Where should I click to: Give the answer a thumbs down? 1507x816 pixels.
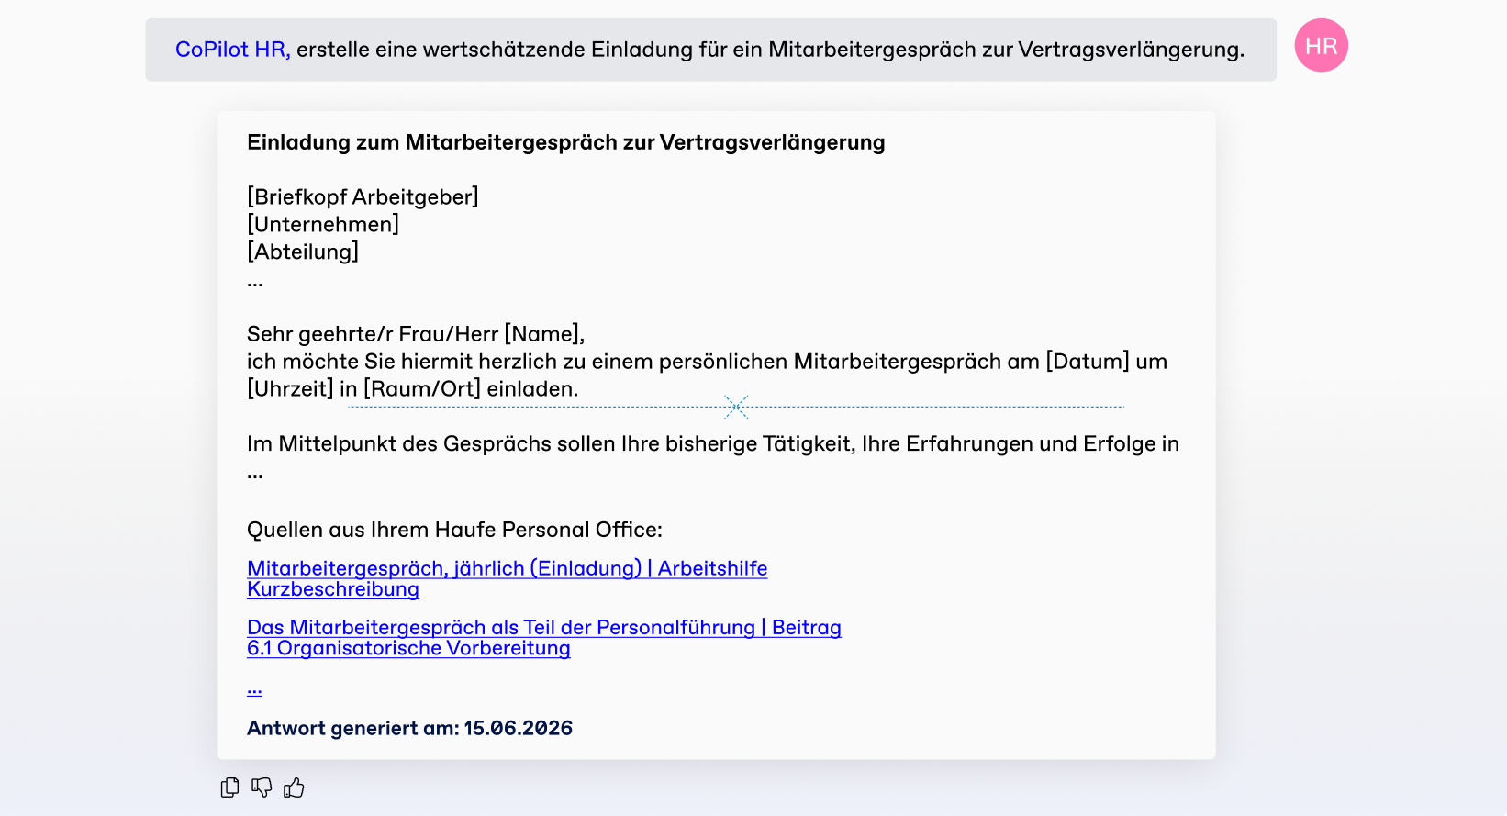coord(262,788)
